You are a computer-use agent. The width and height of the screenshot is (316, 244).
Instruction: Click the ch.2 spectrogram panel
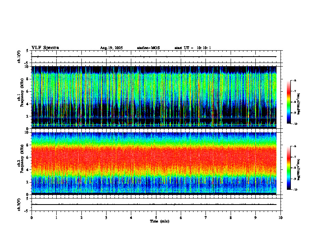pyautogui.click(x=154, y=163)
